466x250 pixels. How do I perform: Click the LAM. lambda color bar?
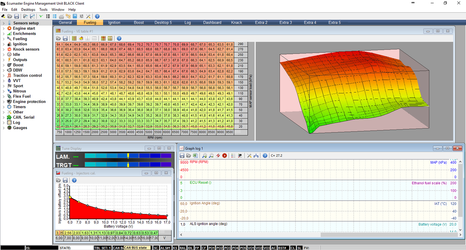[x=128, y=156]
